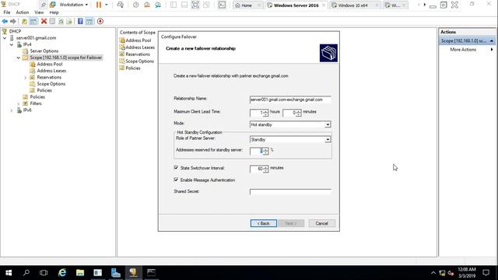Open the command prompt taskbar icon
Screen dimensions: 498x280
(151, 273)
